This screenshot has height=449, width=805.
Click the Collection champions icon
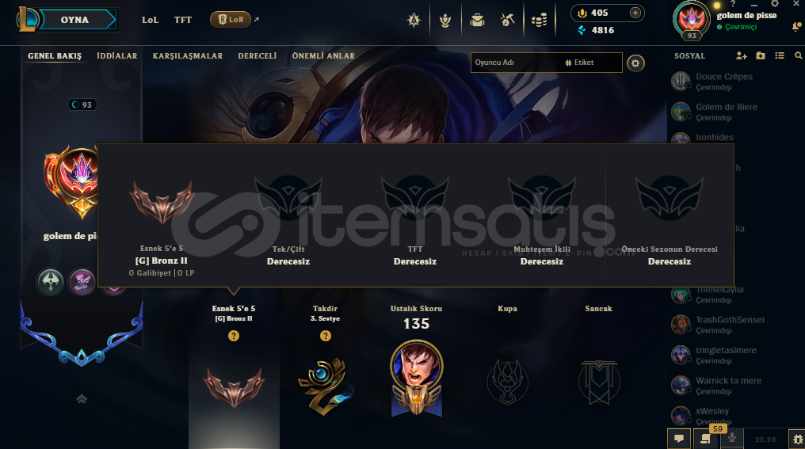445,20
